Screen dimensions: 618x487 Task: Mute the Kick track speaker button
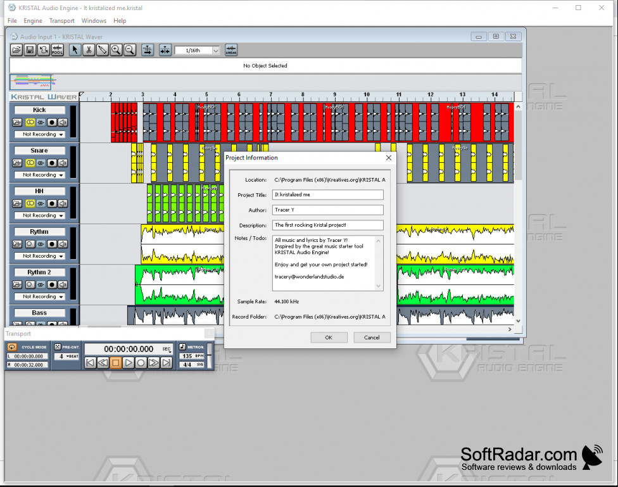pos(63,123)
